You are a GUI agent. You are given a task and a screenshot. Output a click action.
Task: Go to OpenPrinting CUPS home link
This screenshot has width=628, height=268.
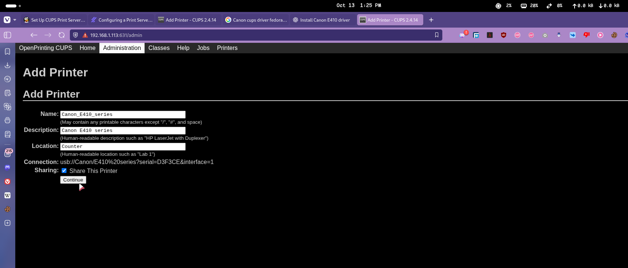pyautogui.click(x=46, y=48)
